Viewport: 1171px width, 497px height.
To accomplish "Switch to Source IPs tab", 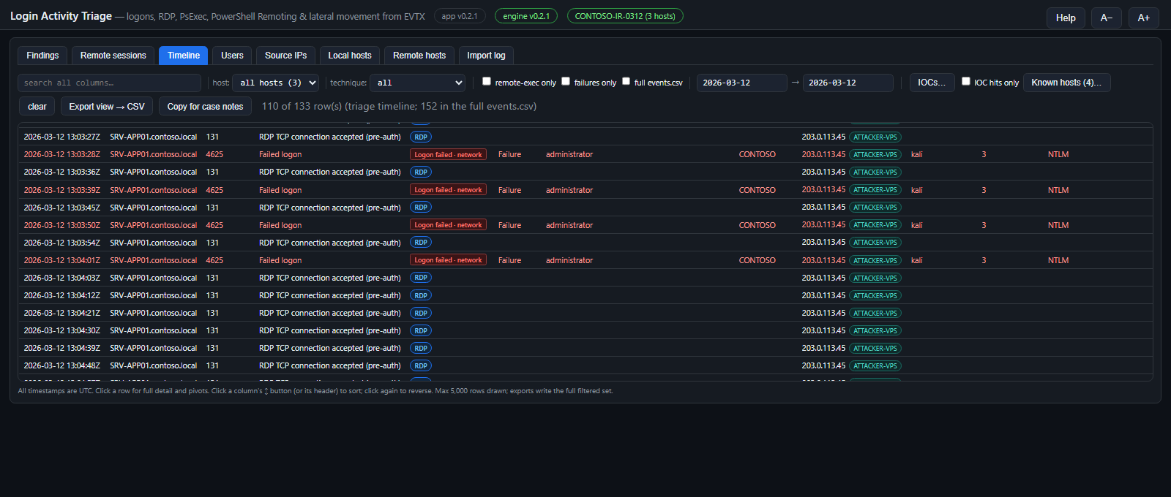I will point(285,56).
